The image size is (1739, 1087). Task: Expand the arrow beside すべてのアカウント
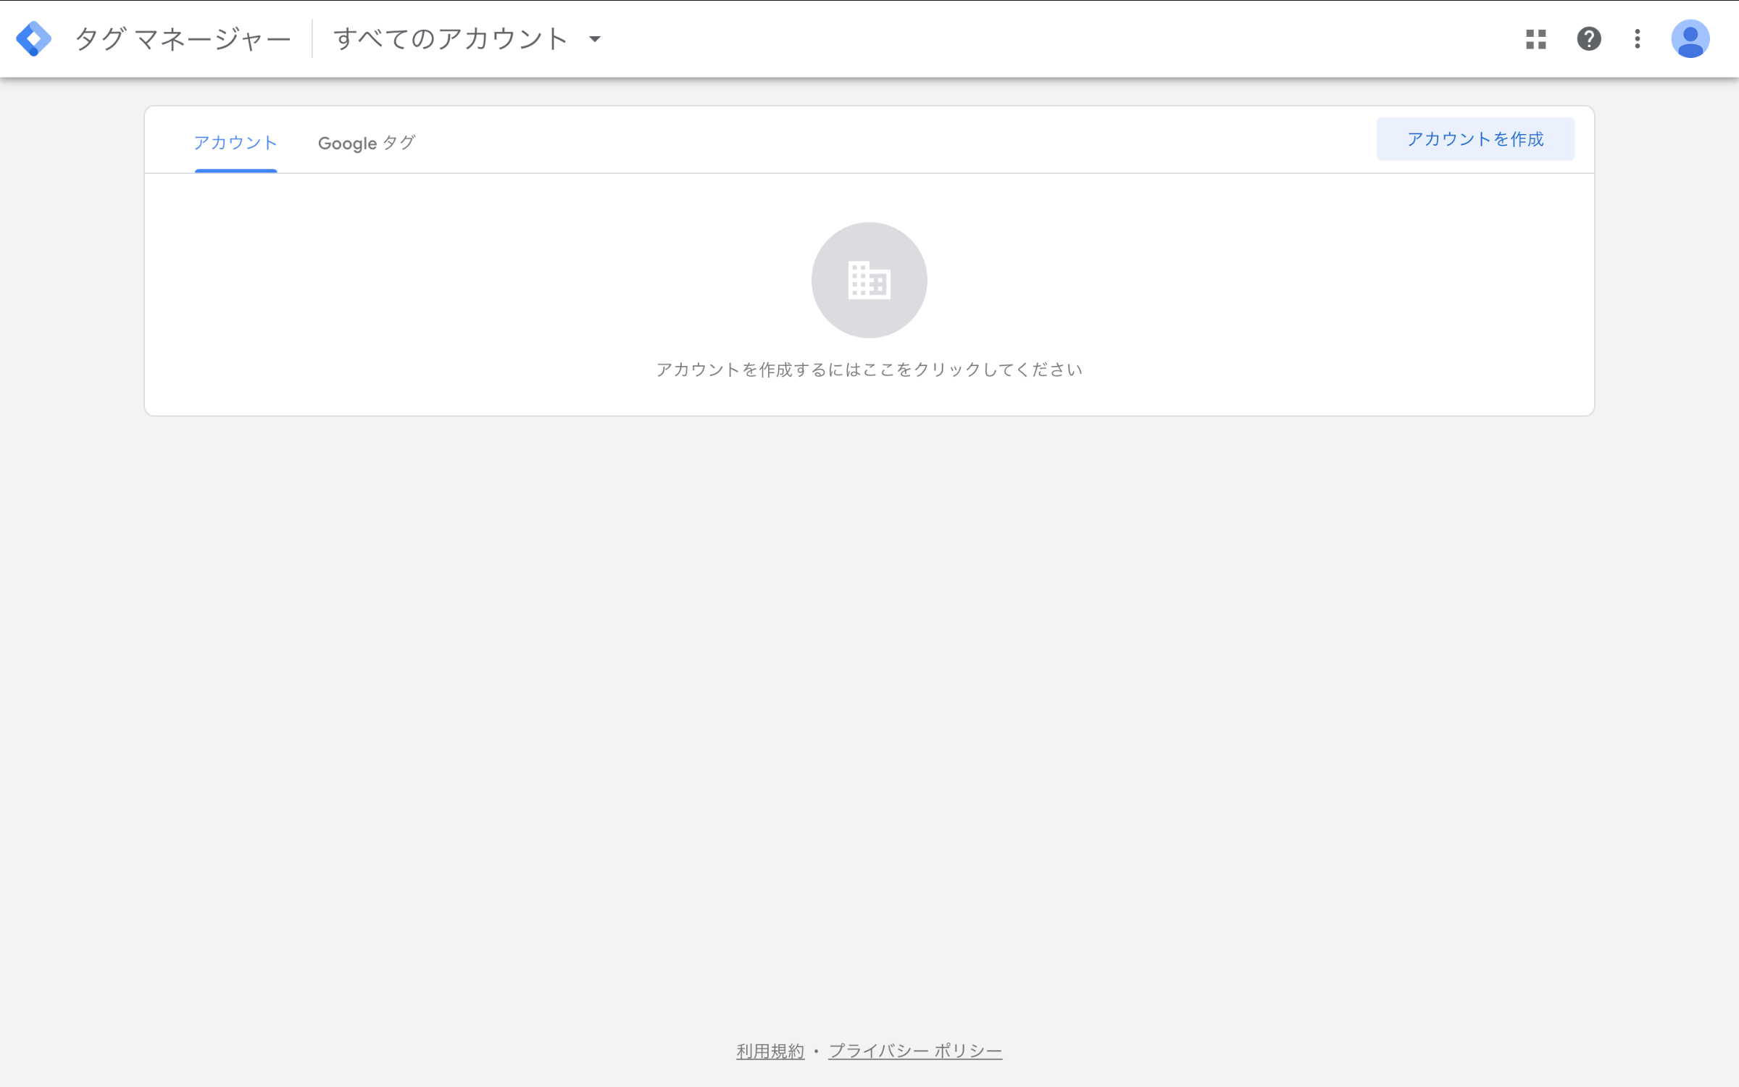tap(595, 39)
